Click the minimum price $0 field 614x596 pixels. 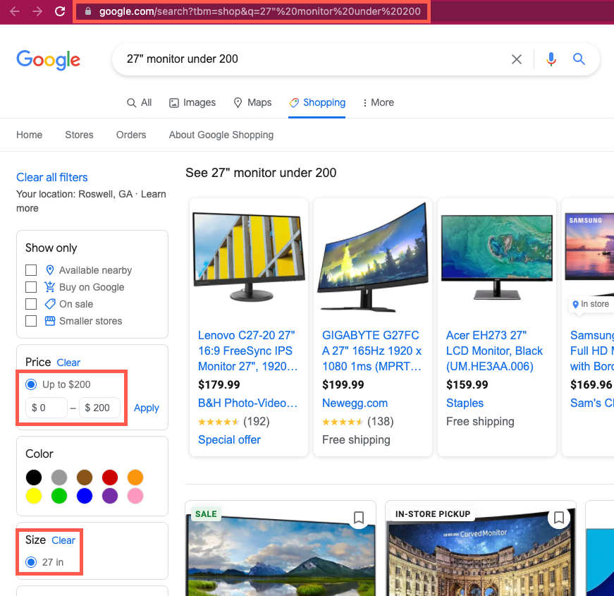(47, 408)
